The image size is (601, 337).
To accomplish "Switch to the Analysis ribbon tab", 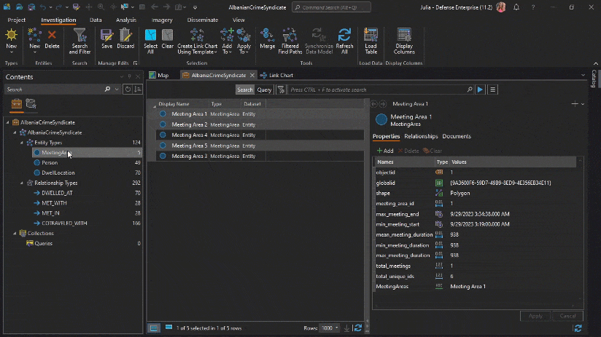I will [x=125, y=20].
